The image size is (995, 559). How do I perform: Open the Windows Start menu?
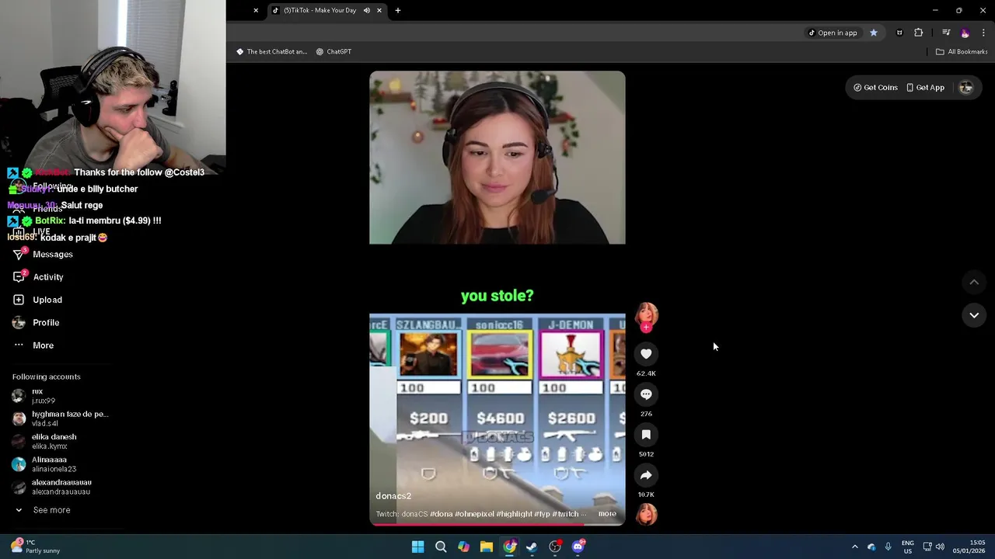417,547
